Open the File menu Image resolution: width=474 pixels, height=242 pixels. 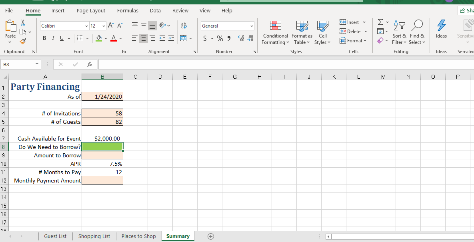click(x=9, y=10)
